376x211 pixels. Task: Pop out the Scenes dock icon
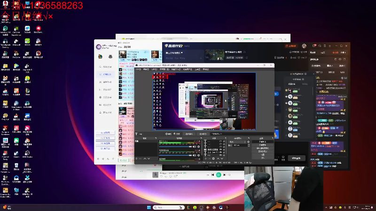click(156, 138)
